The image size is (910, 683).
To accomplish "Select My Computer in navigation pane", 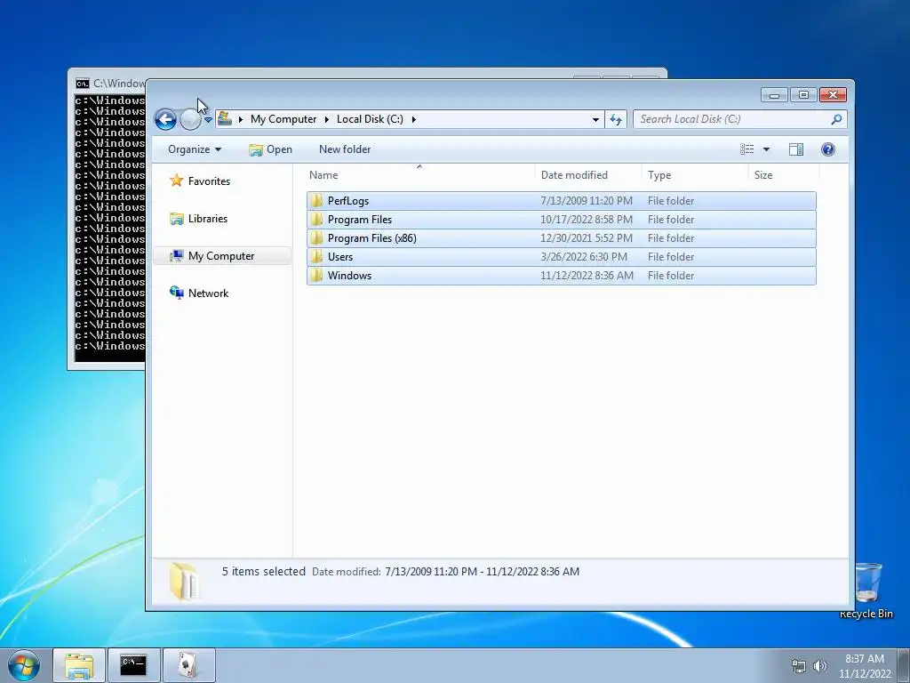I will pyautogui.click(x=221, y=255).
